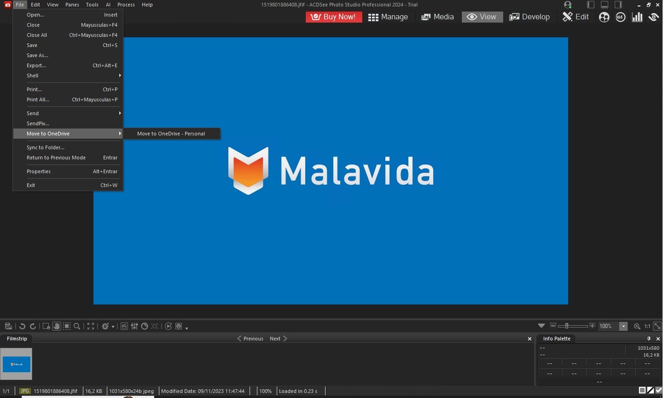The height and width of the screenshot is (398, 663).
Task: Click the actions browser clapboard icon
Action: pos(124,326)
